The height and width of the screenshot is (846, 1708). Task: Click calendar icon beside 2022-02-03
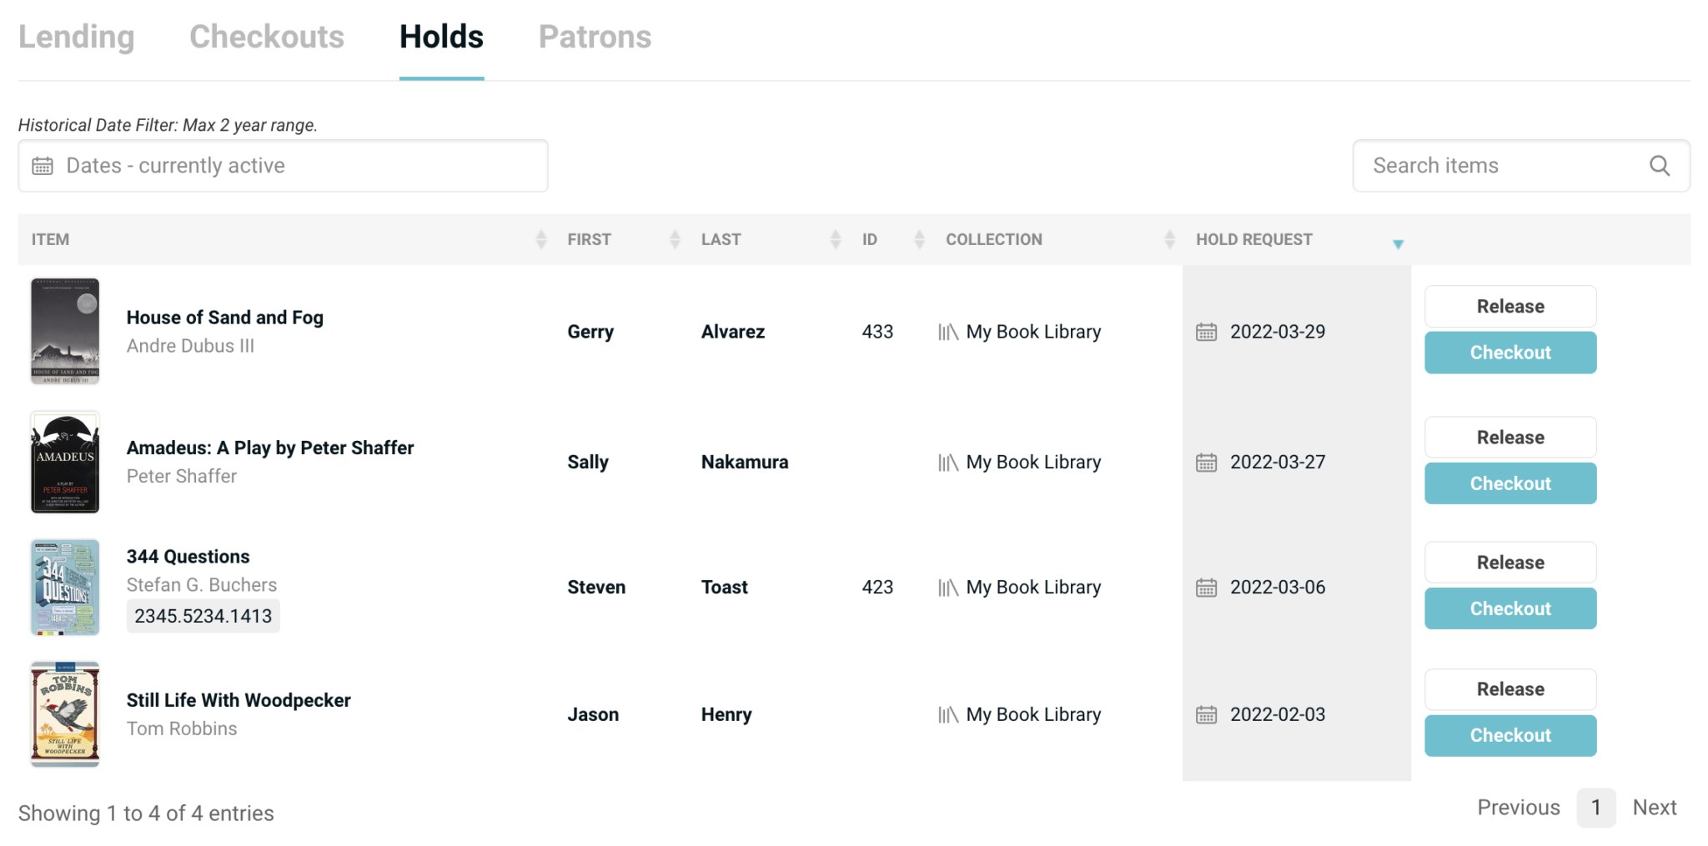coord(1206,715)
